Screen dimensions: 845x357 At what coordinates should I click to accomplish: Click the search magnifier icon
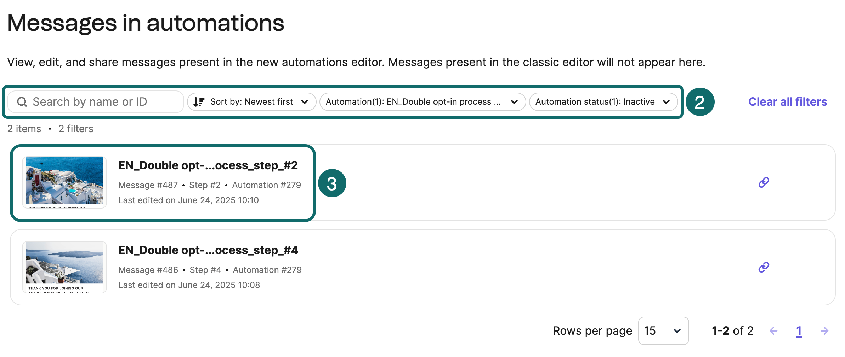[22, 101]
